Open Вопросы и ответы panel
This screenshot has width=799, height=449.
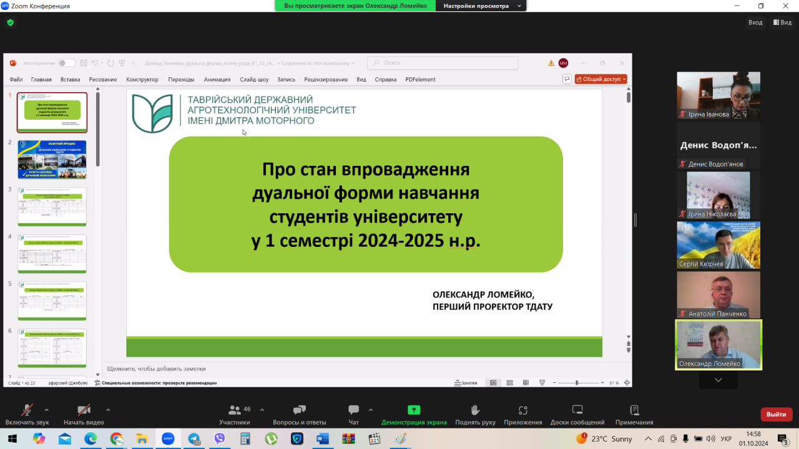(x=300, y=415)
